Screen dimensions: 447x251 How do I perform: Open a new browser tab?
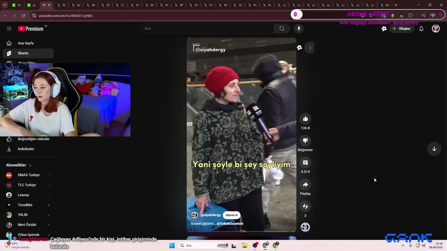(396, 5)
